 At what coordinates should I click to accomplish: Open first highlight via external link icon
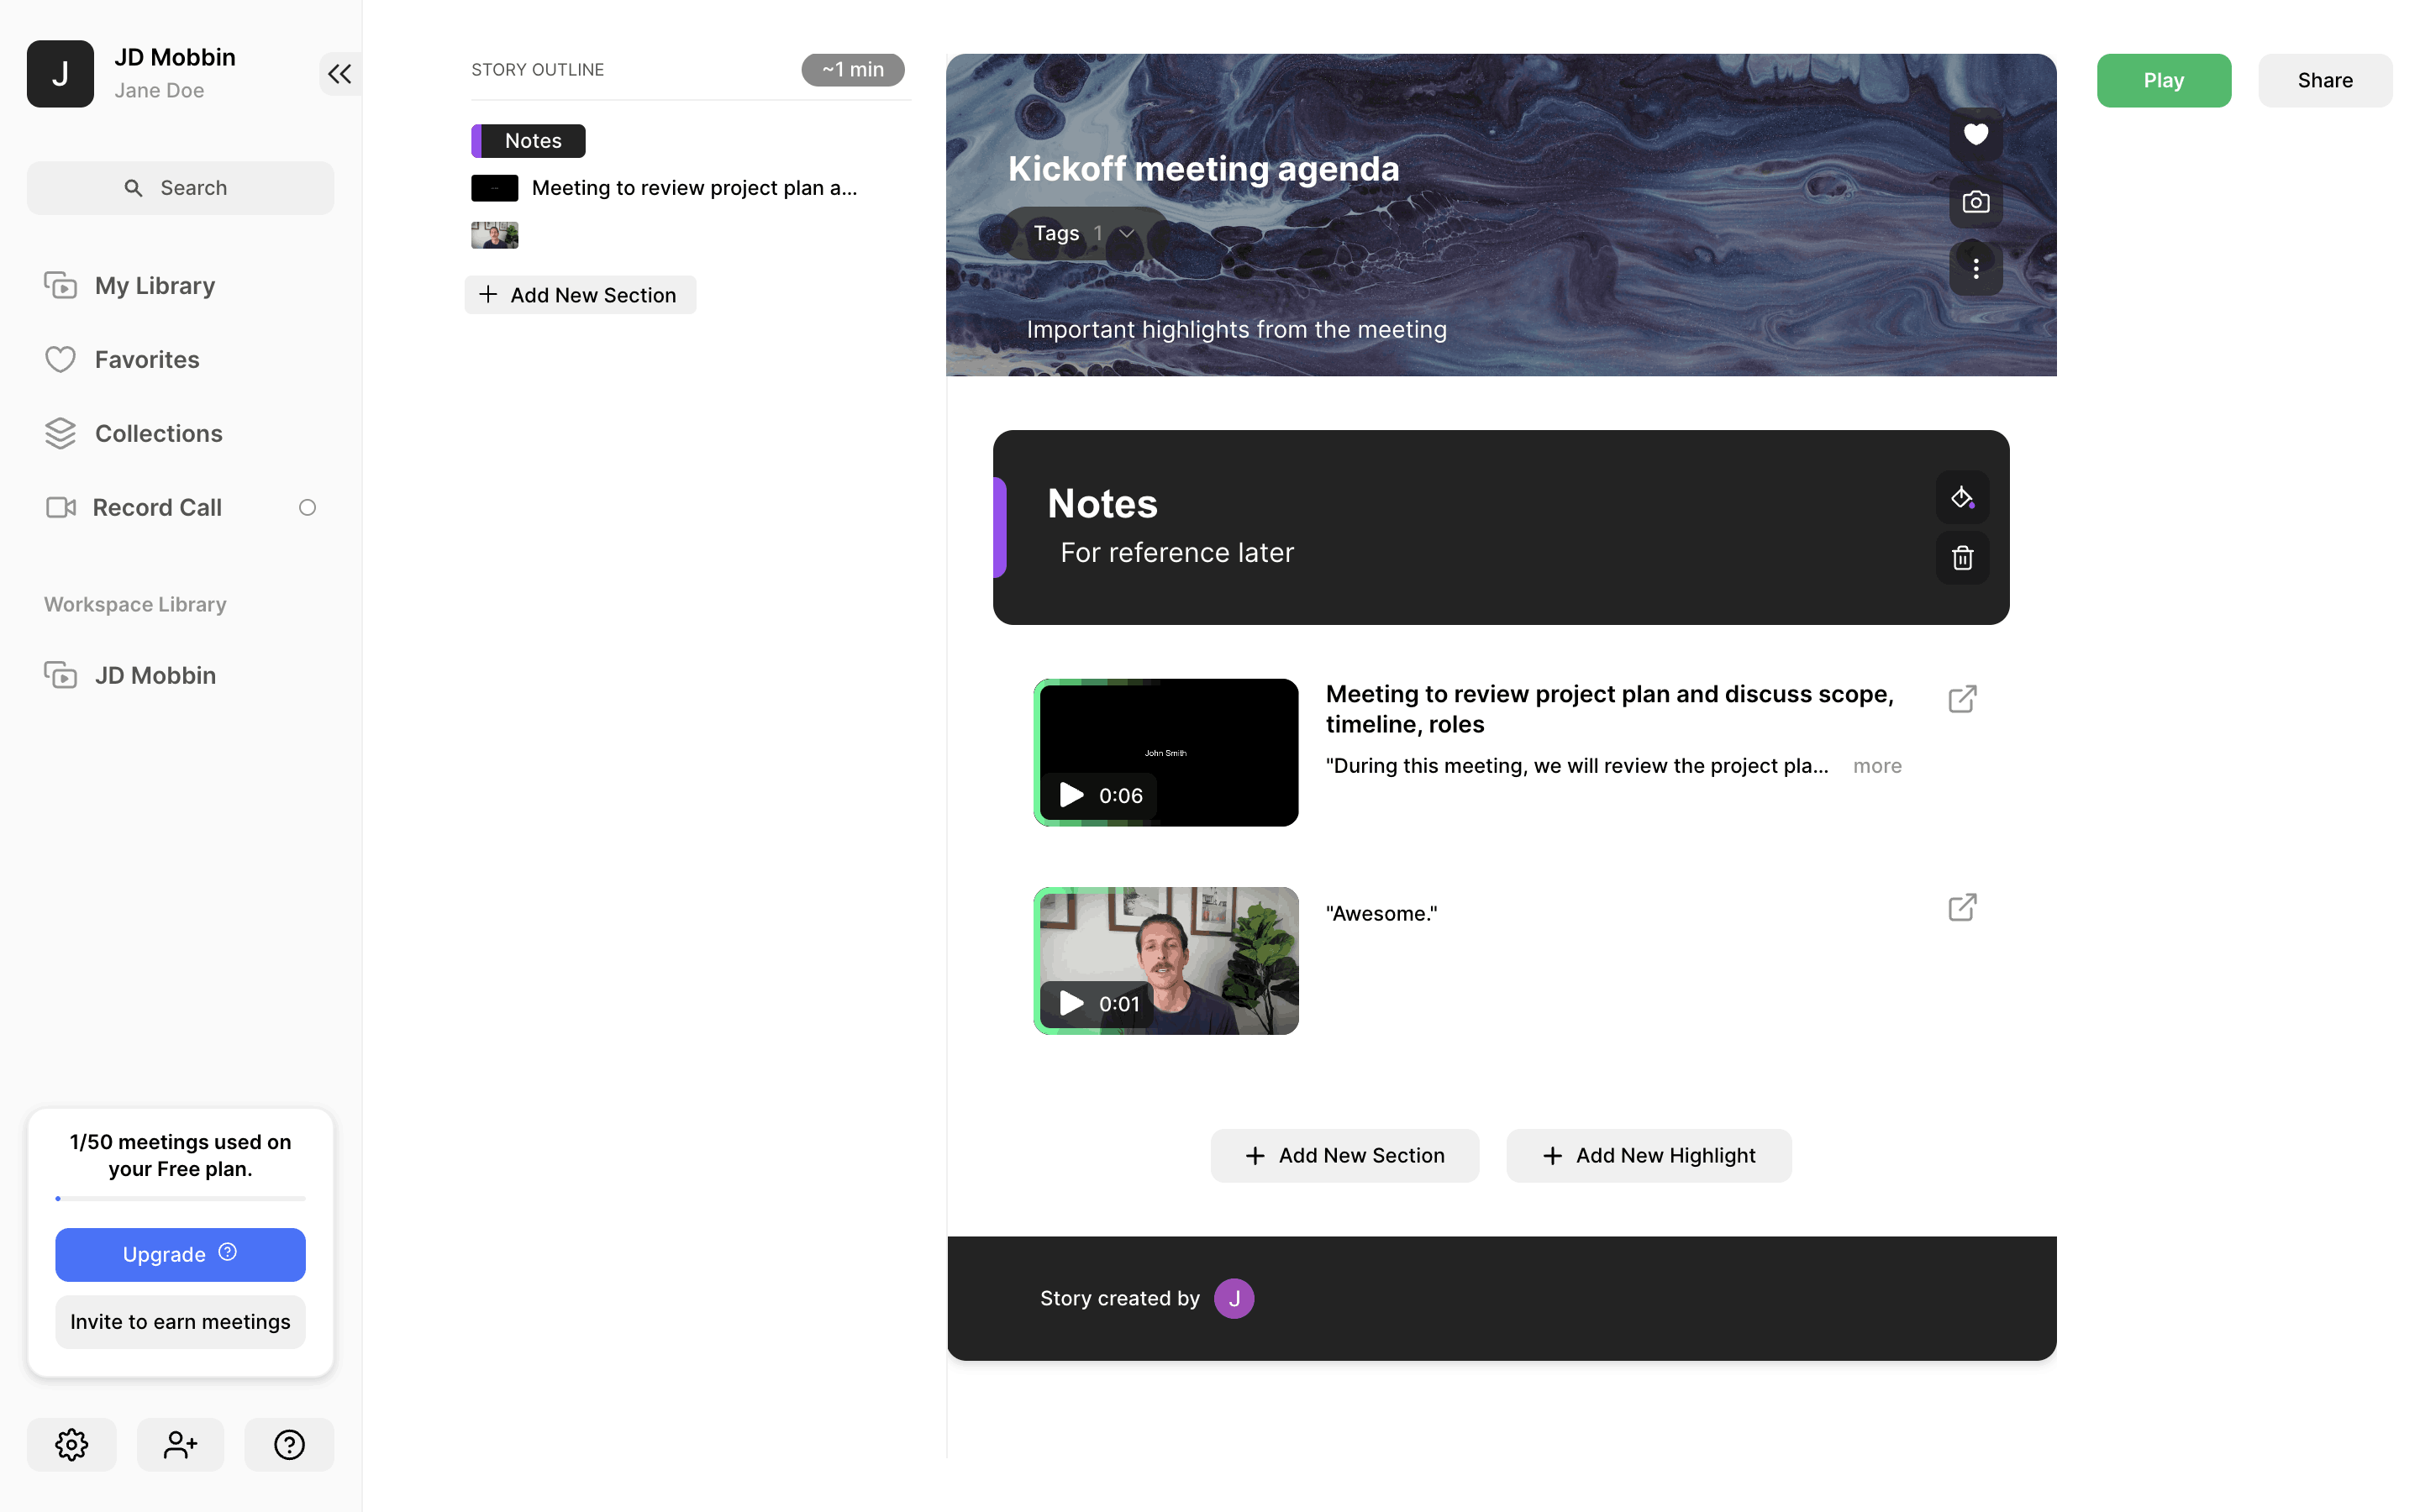tap(1962, 699)
